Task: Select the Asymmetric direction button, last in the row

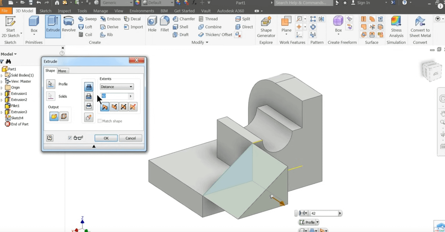Action: (x=133, y=107)
